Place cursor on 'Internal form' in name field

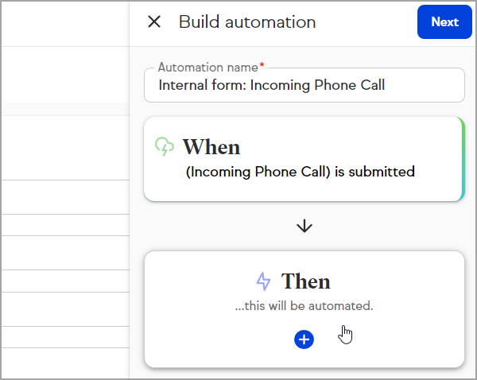coord(201,85)
